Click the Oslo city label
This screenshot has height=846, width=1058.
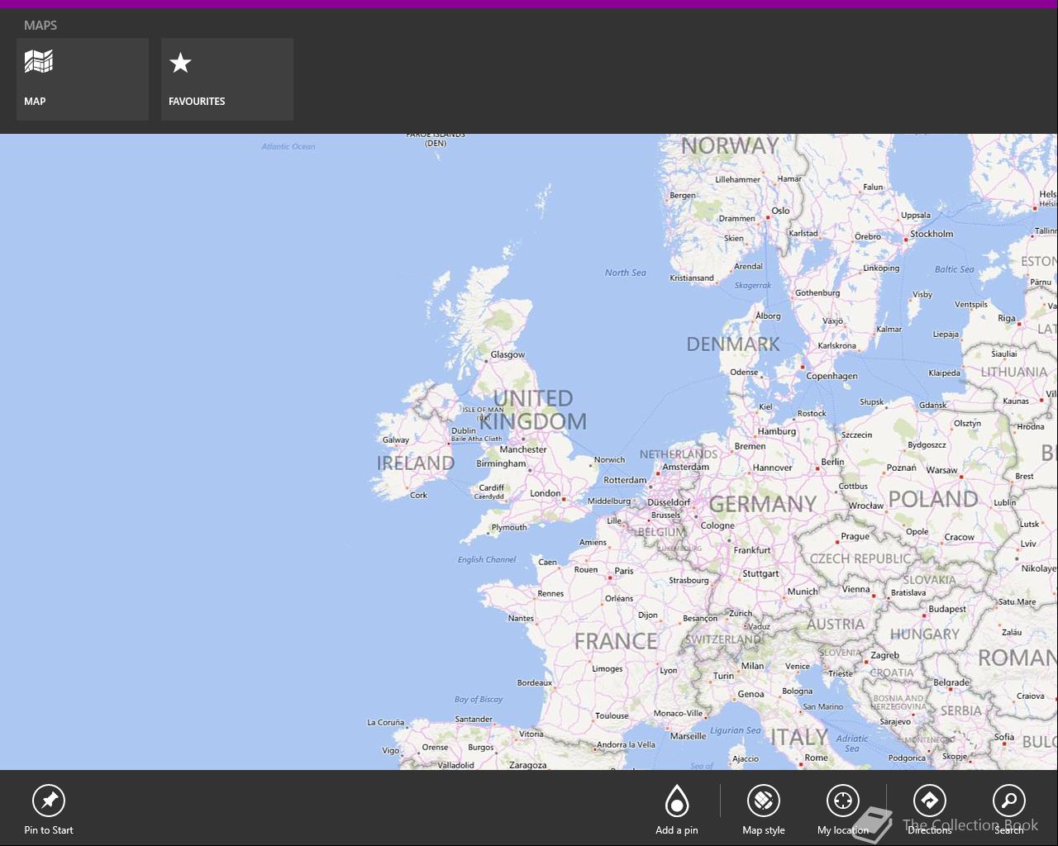coord(781,211)
